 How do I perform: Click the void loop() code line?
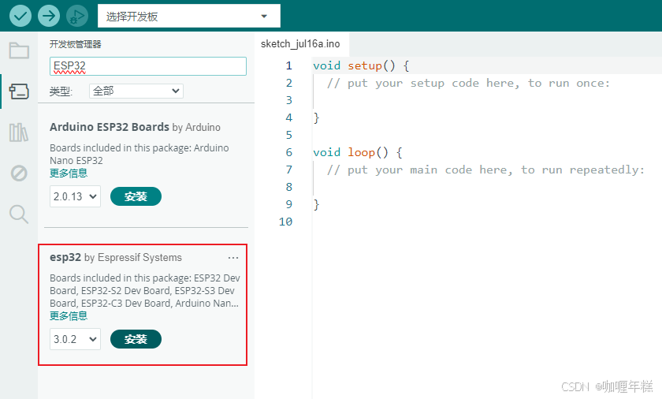pos(358,152)
